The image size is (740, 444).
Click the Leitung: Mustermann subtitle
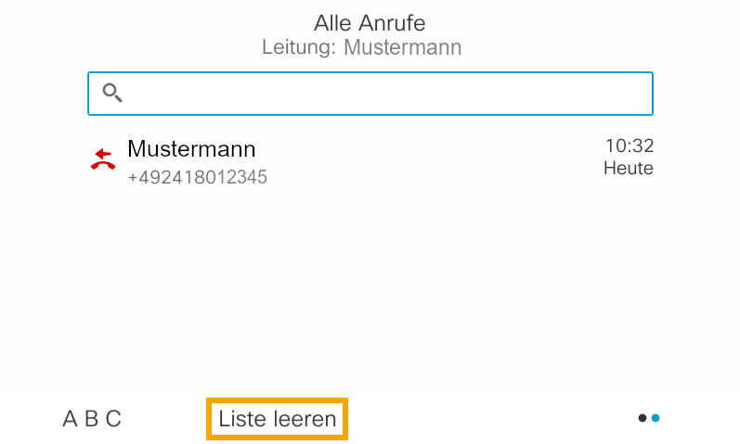[361, 46]
